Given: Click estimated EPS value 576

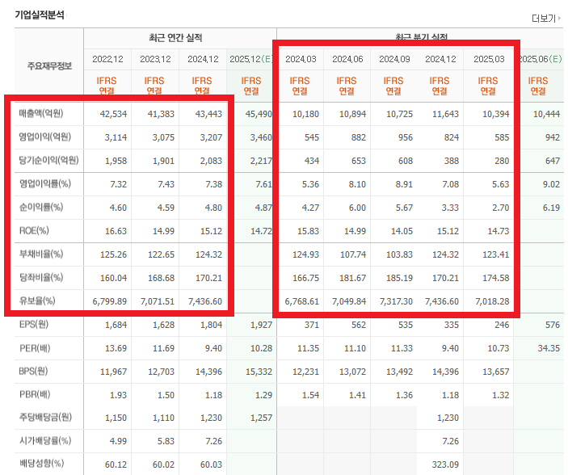Looking at the screenshot, I should coord(553,325).
